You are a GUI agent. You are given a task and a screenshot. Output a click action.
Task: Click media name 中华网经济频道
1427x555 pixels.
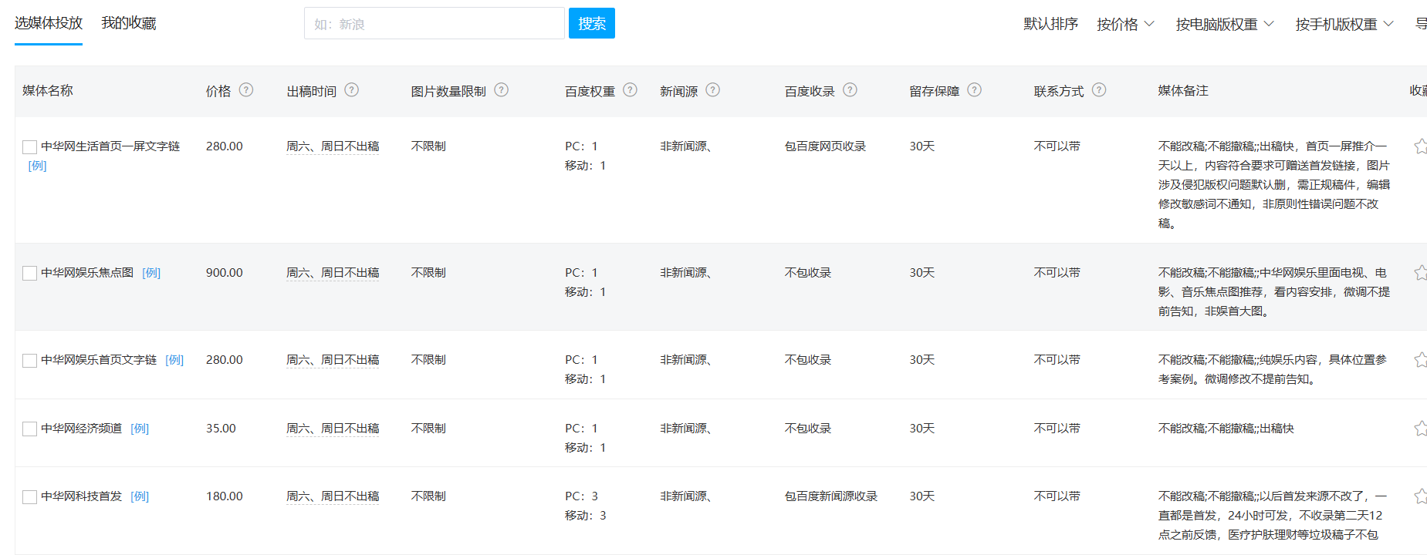[x=82, y=428]
